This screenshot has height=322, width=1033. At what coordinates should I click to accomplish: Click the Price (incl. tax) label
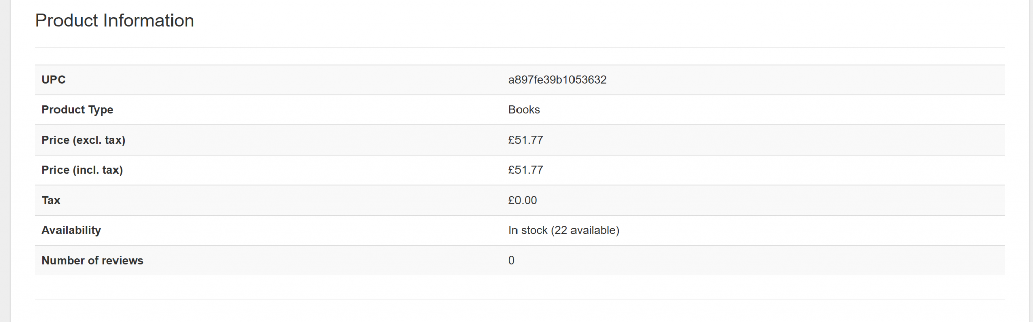pyautogui.click(x=82, y=170)
